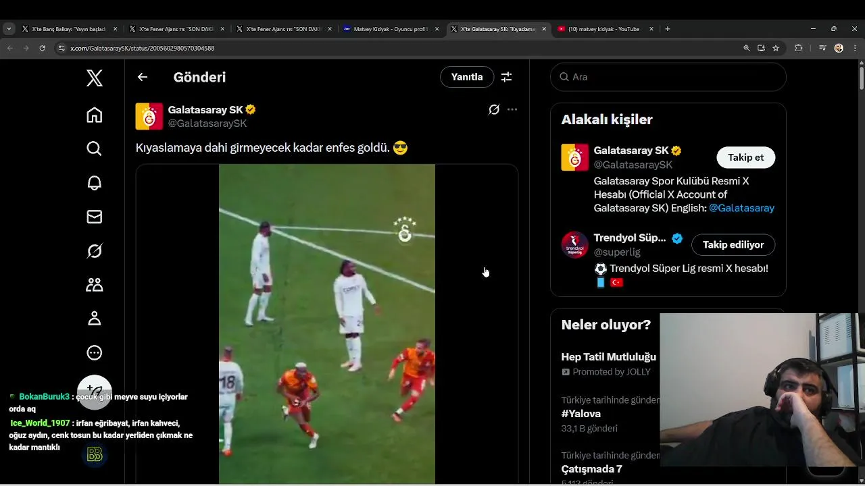Screen dimensions: 865x486
Task: Click the 'Neler oluyor?' heading
Action: pos(606,325)
